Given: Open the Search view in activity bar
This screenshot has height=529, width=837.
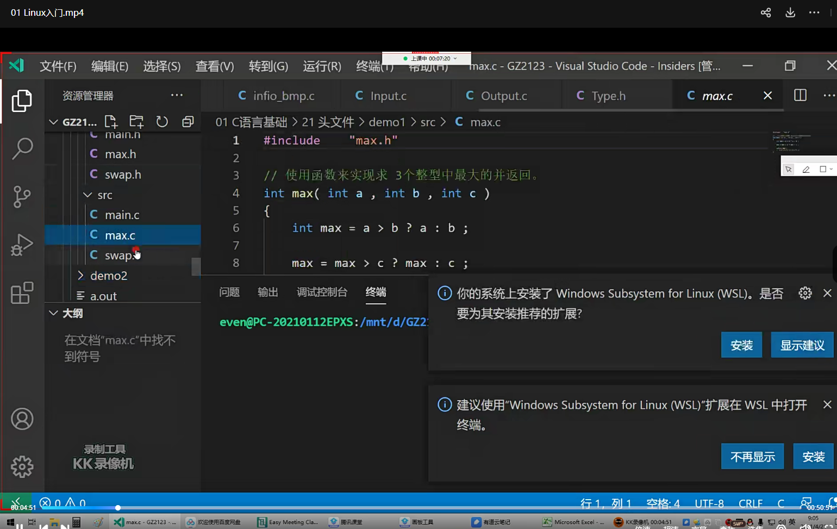Looking at the screenshot, I should click(22, 148).
